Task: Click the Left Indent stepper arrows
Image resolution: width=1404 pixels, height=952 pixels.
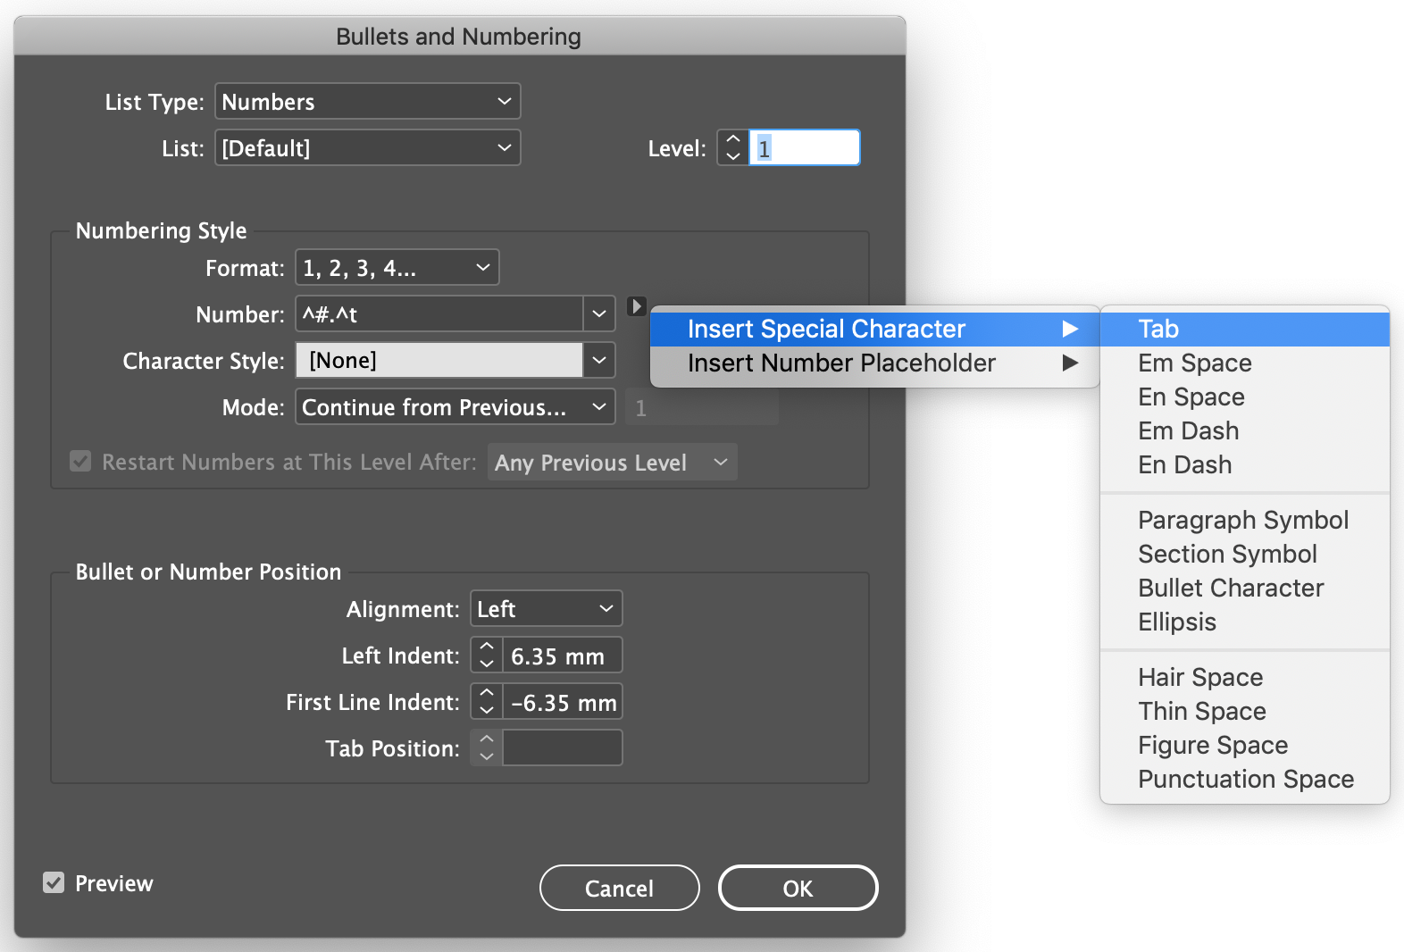Action: click(487, 656)
